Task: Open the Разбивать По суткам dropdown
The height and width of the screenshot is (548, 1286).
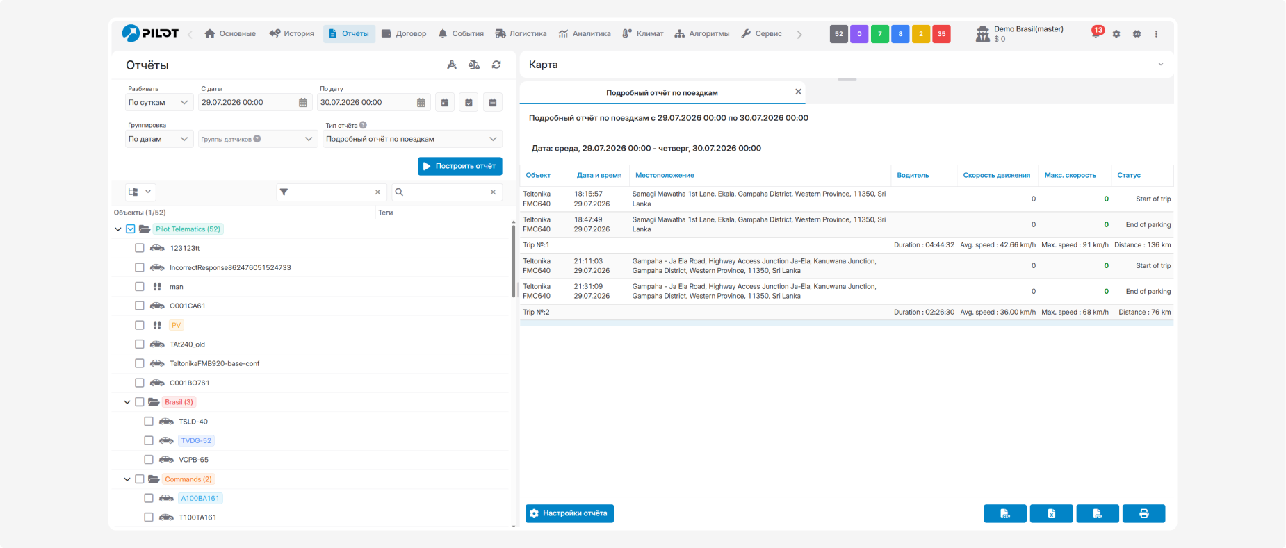Action: coord(159,102)
